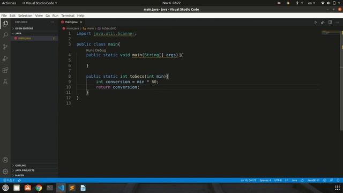343x193 pixels.
Task: Click the debug launch icon in status bar
Action: click(19, 180)
